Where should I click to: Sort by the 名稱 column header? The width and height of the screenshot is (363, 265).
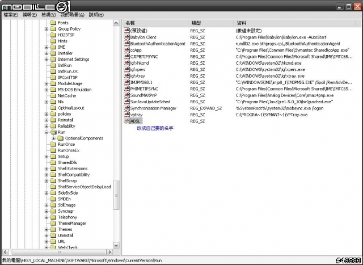click(155, 23)
